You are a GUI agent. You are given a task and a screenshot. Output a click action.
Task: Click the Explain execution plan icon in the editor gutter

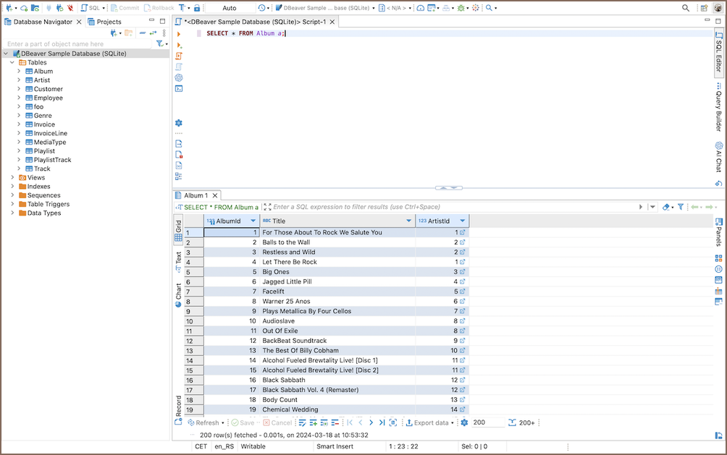(x=179, y=67)
